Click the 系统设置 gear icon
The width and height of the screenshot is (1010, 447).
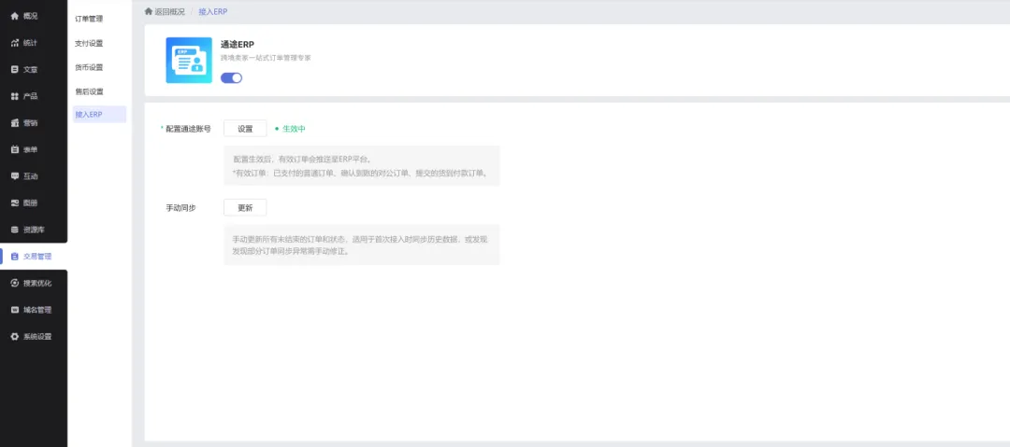pyautogui.click(x=15, y=336)
